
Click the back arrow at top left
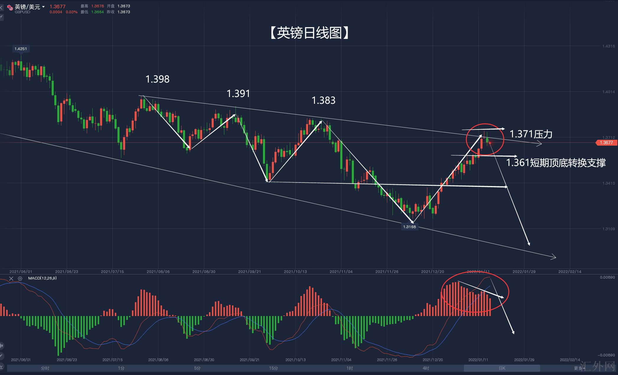click(x=1, y=7)
